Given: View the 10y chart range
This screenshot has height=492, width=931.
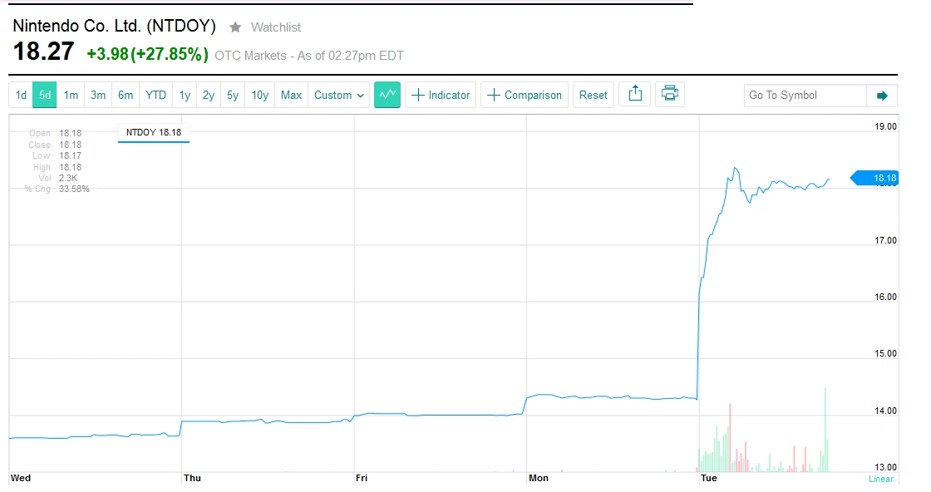Looking at the screenshot, I should coord(259,95).
